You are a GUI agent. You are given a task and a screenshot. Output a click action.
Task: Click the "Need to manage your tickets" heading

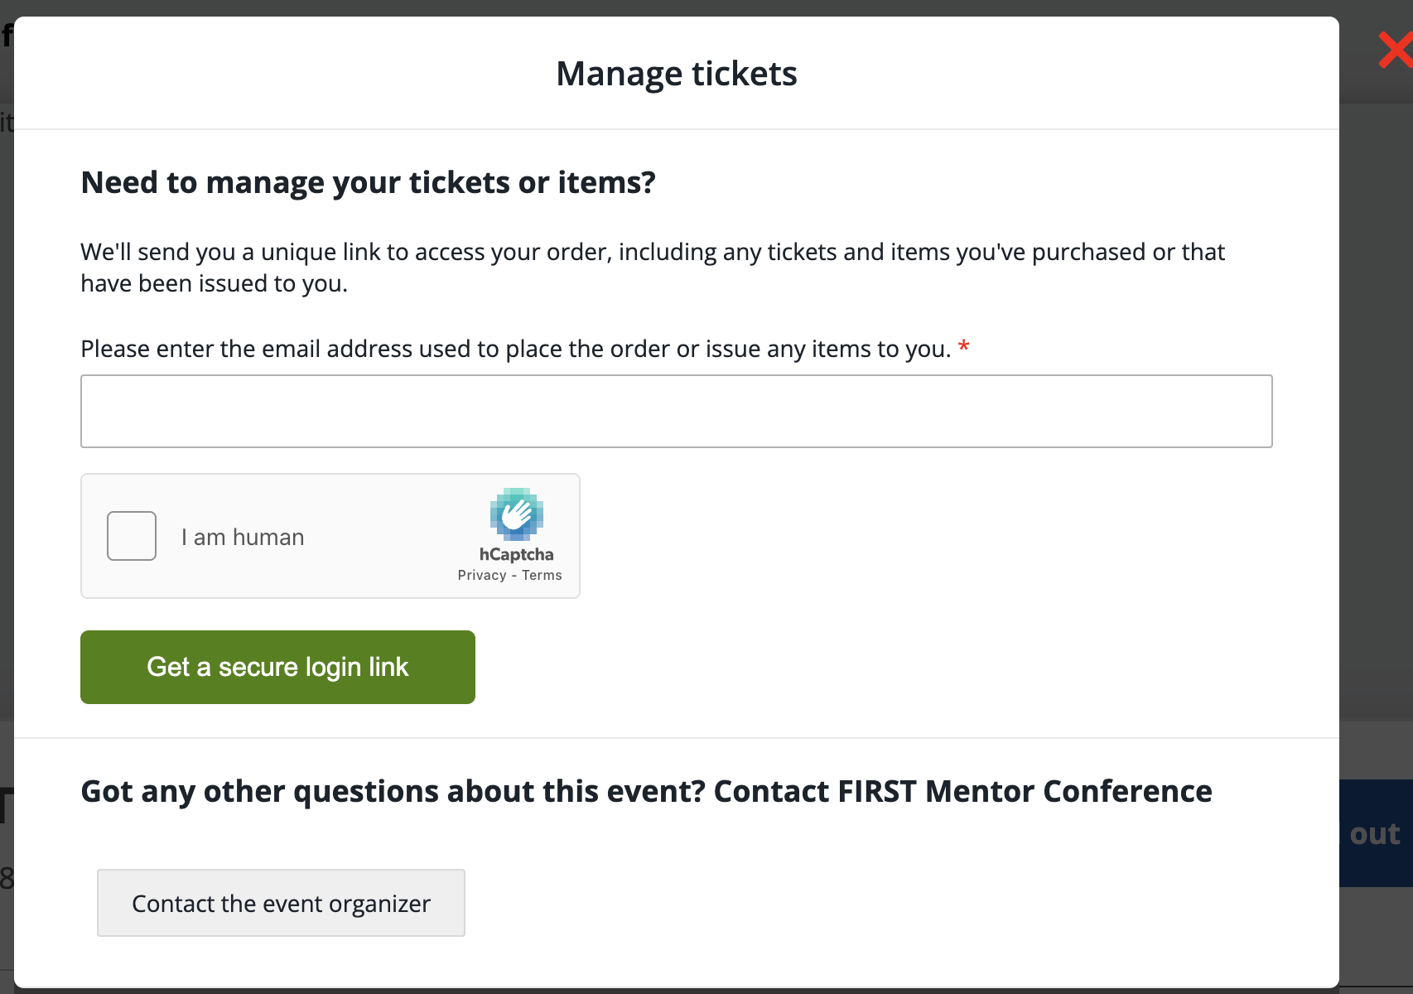click(368, 182)
